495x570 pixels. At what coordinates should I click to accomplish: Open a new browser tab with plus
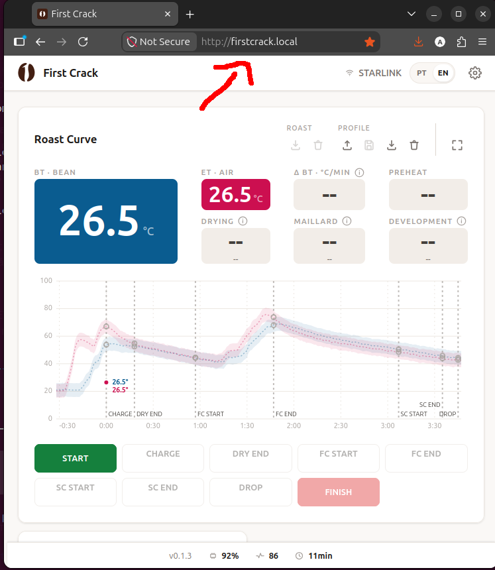point(190,14)
